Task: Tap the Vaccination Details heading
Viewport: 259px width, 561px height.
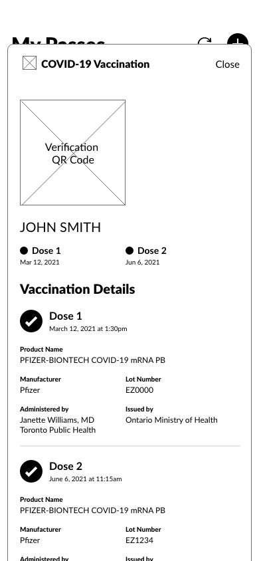Action: tap(78, 289)
